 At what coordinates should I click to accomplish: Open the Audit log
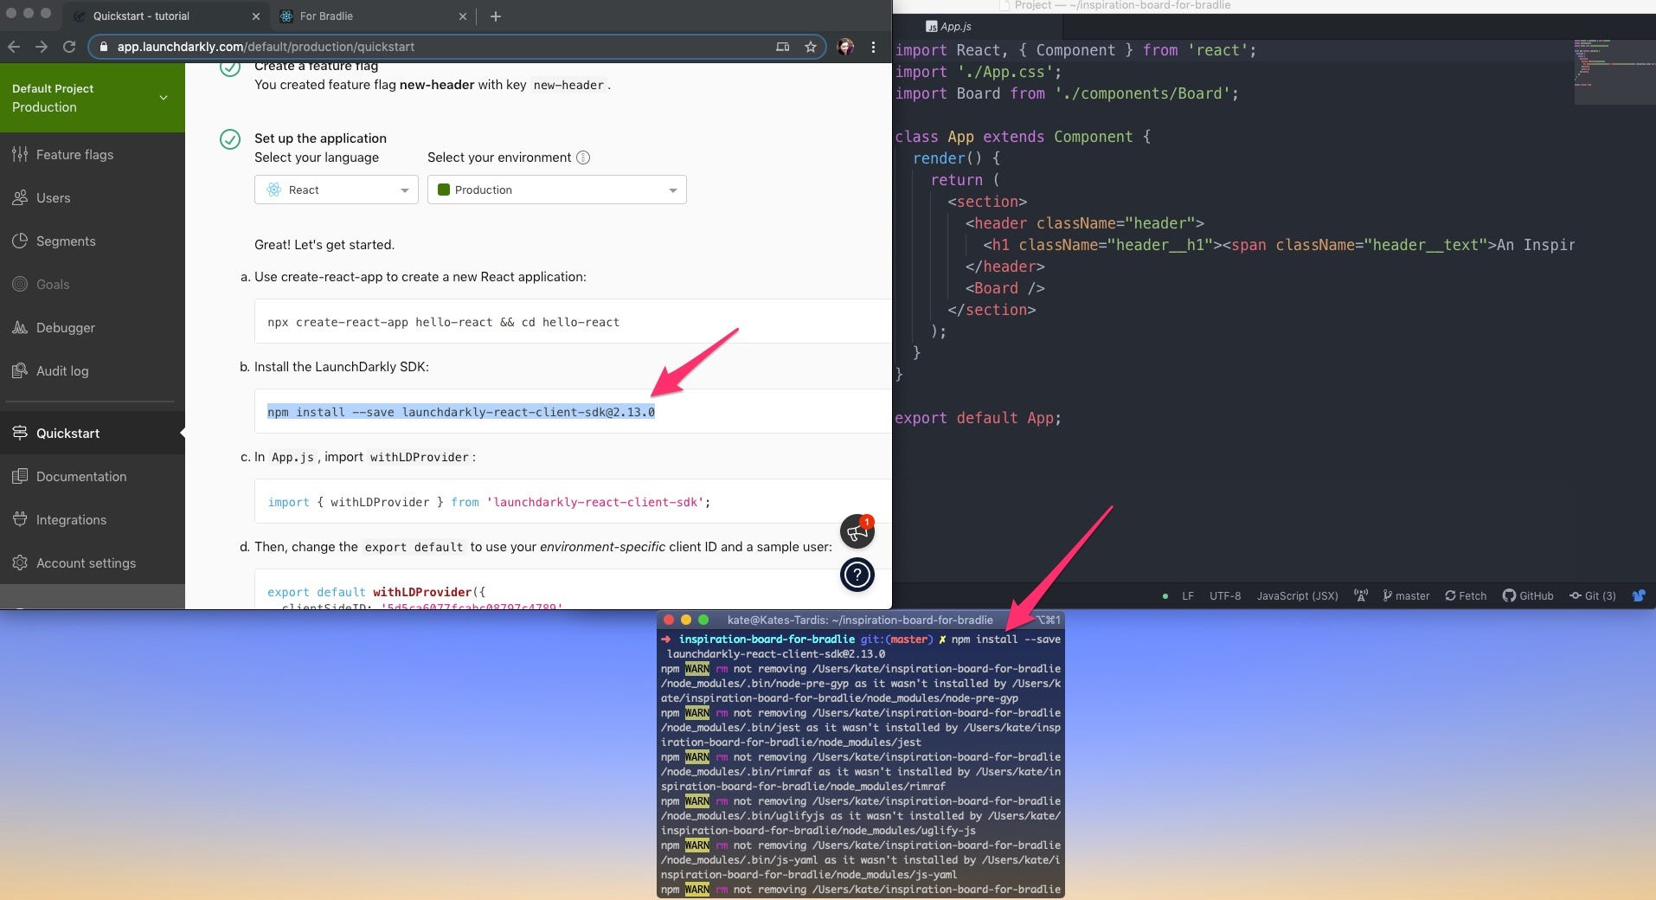point(61,371)
